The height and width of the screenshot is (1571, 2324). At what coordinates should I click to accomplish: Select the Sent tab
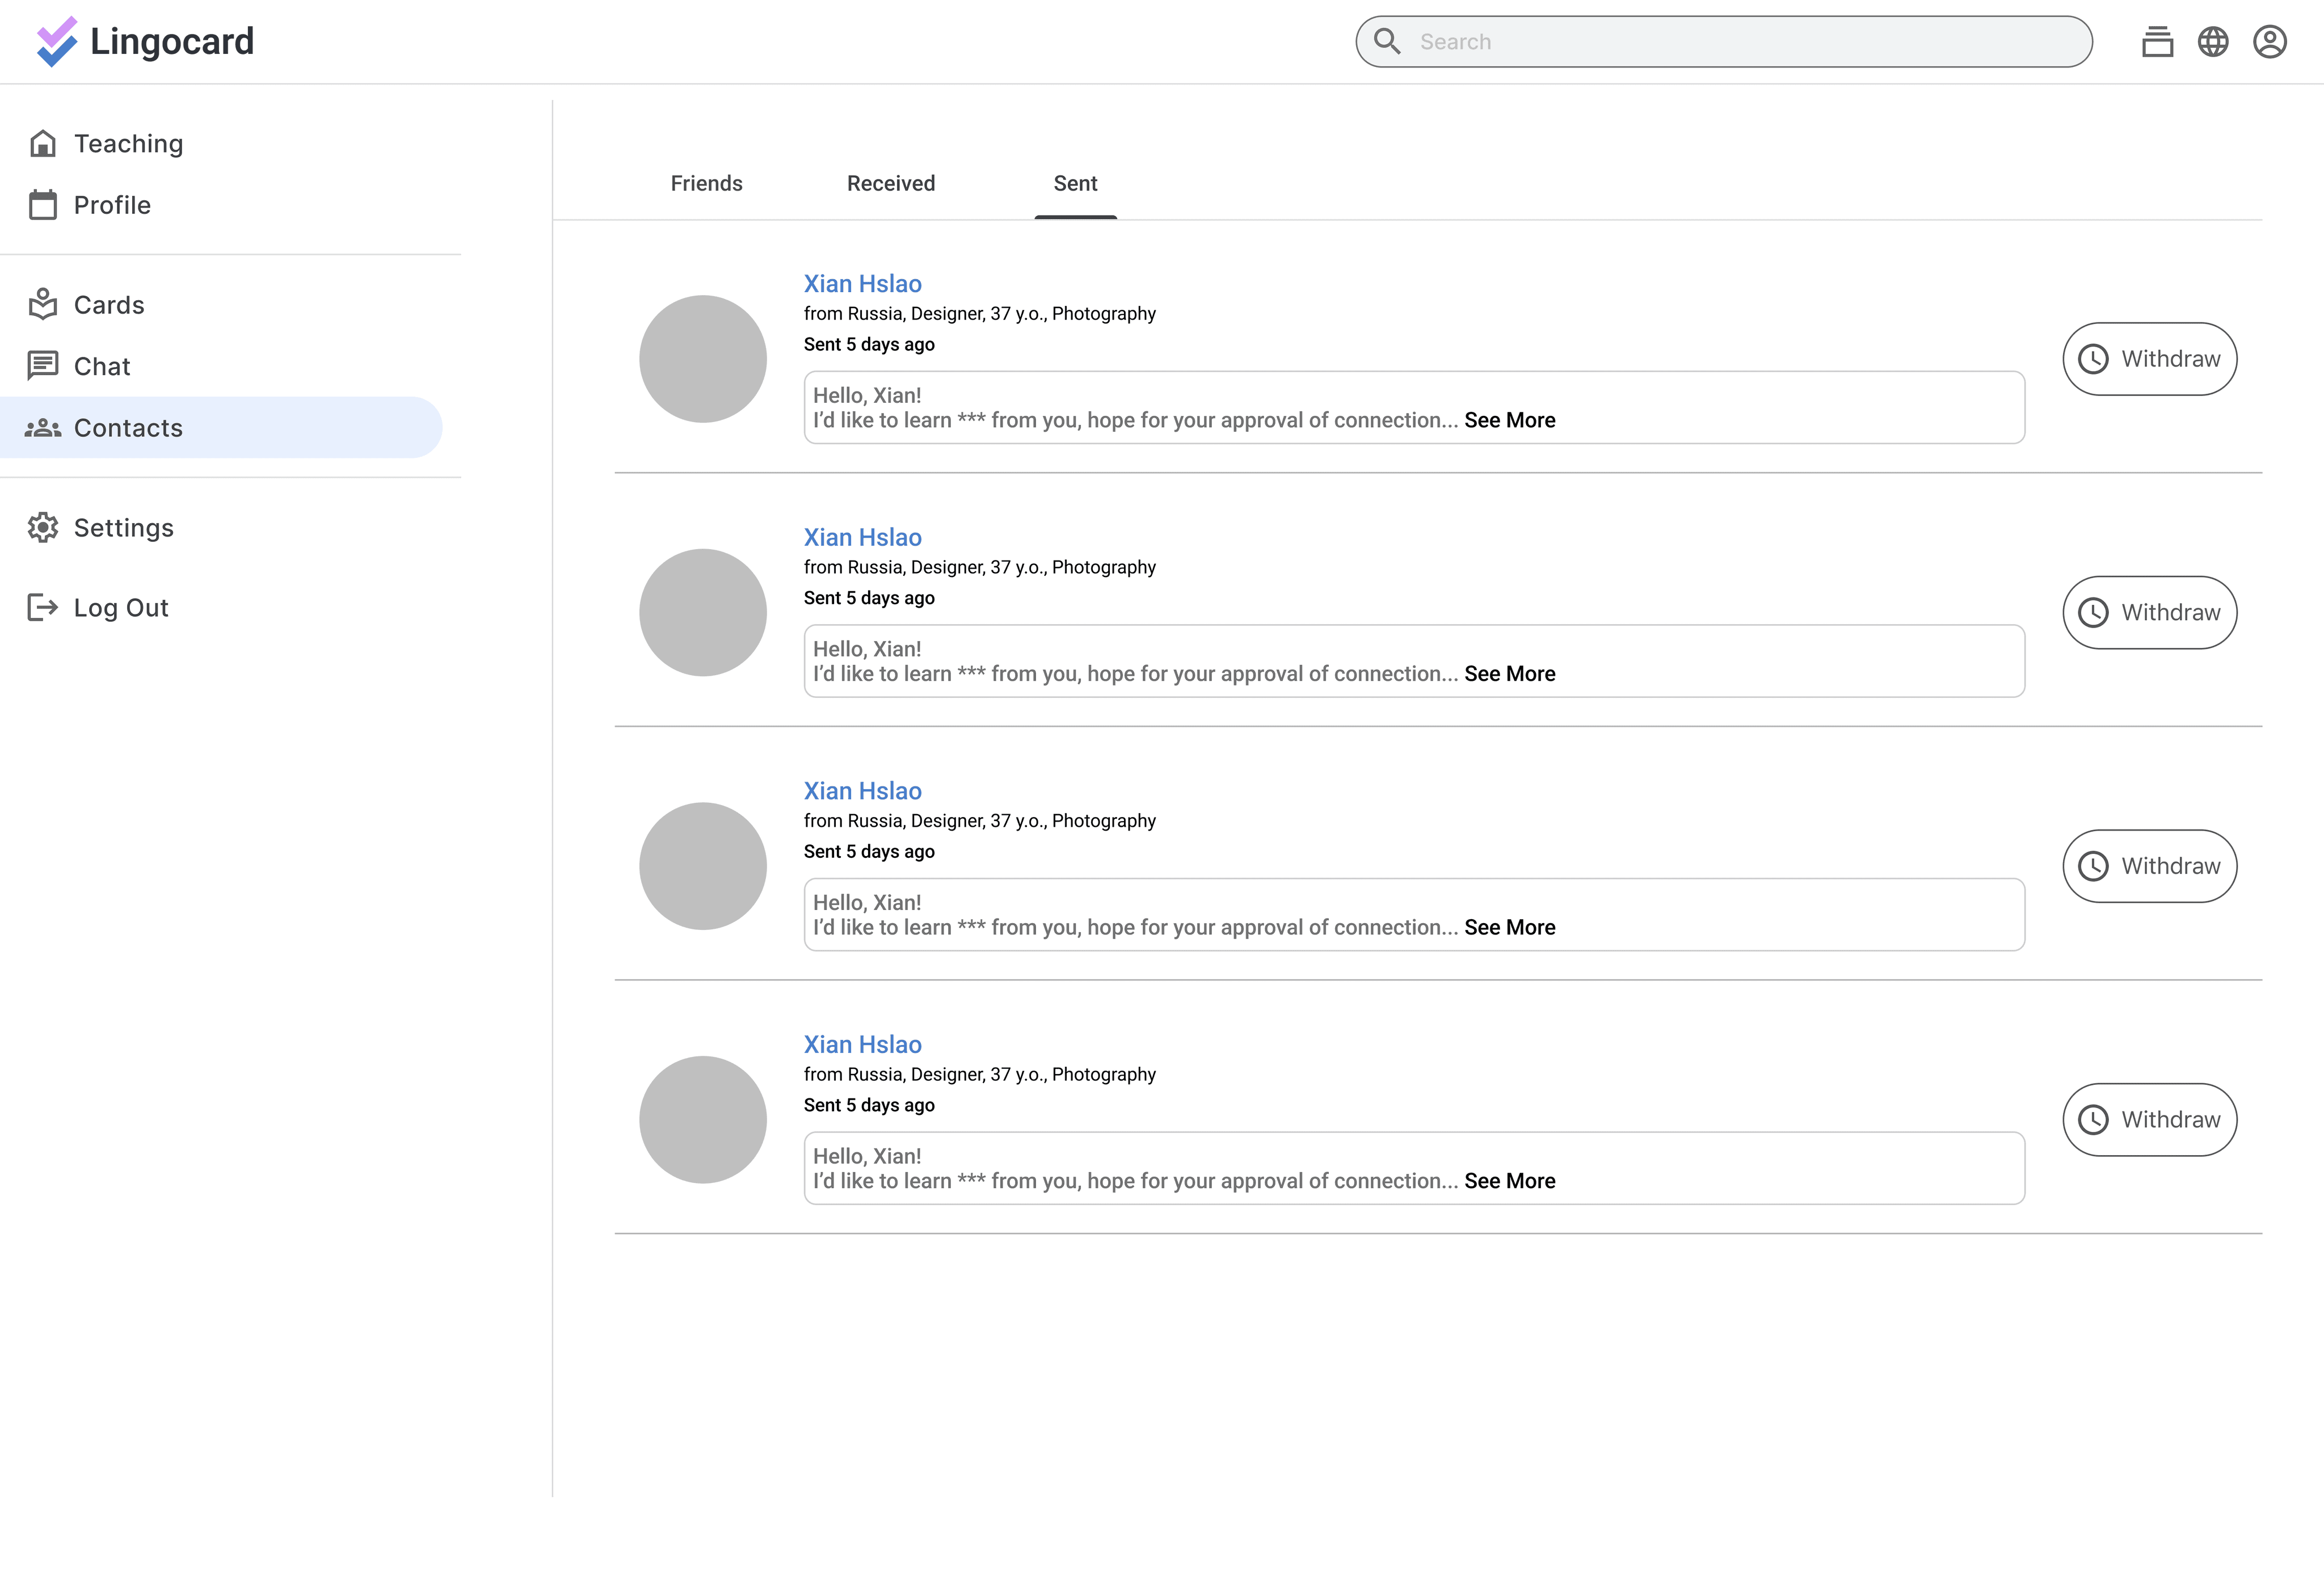pyautogui.click(x=1075, y=183)
